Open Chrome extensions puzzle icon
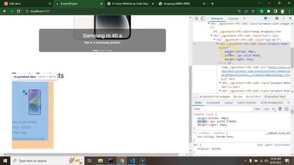 [x=268, y=11]
